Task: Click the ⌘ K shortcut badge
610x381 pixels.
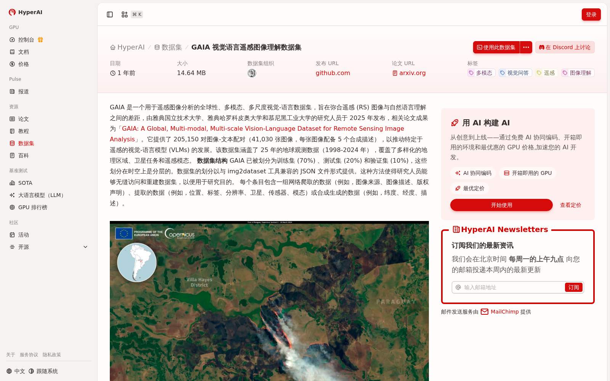Action: (137, 14)
